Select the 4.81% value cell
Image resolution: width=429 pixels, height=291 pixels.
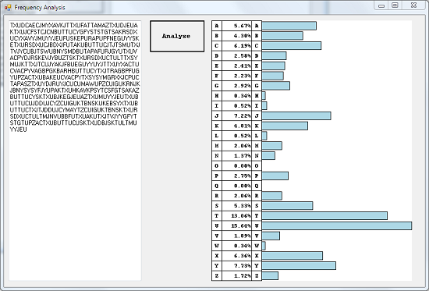(236, 126)
